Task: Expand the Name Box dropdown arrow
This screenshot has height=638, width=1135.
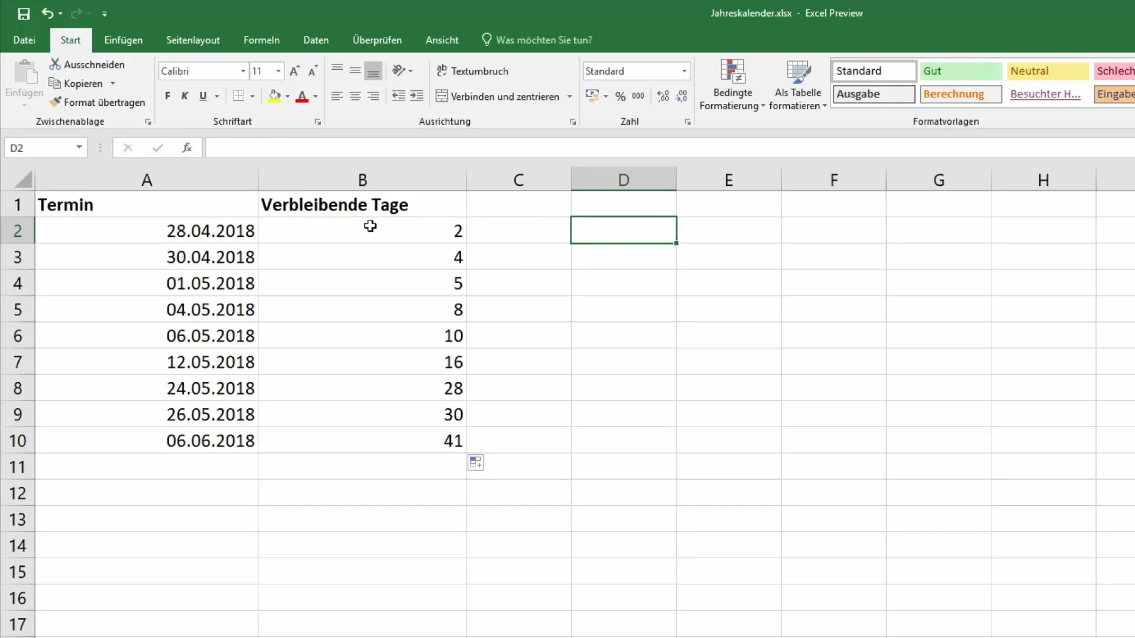Action: click(x=79, y=147)
